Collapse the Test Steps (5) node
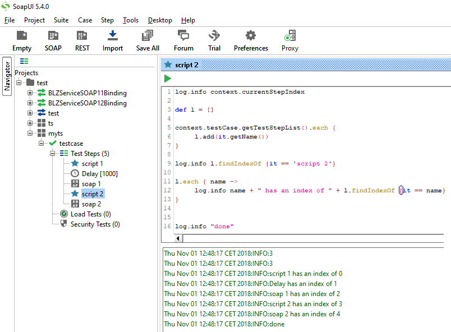This screenshot has width=451, height=332. click(52, 154)
